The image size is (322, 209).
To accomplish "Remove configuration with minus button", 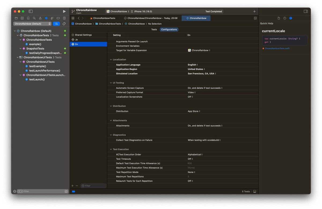I will pyautogui.click(x=77, y=186).
